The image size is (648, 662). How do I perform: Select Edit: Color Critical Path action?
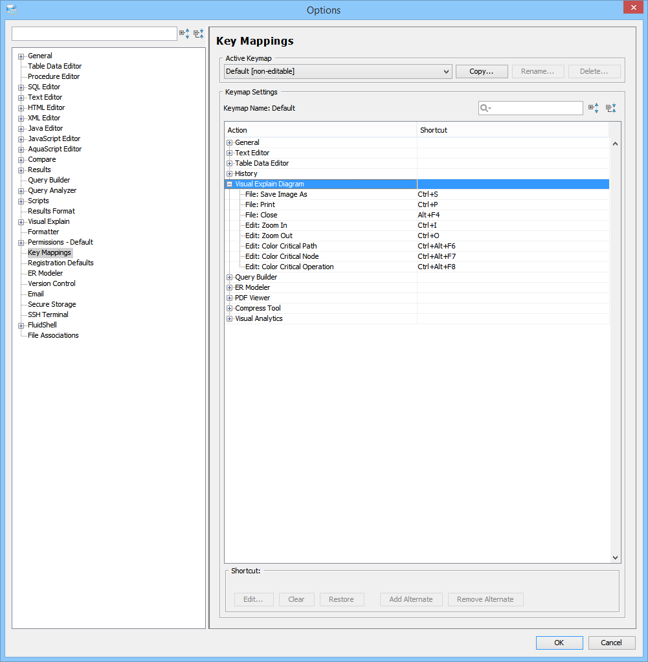(x=281, y=246)
